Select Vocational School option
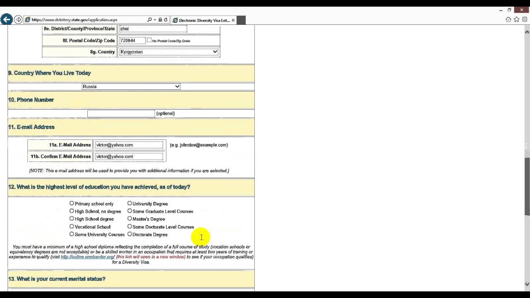 pyautogui.click(x=72, y=226)
